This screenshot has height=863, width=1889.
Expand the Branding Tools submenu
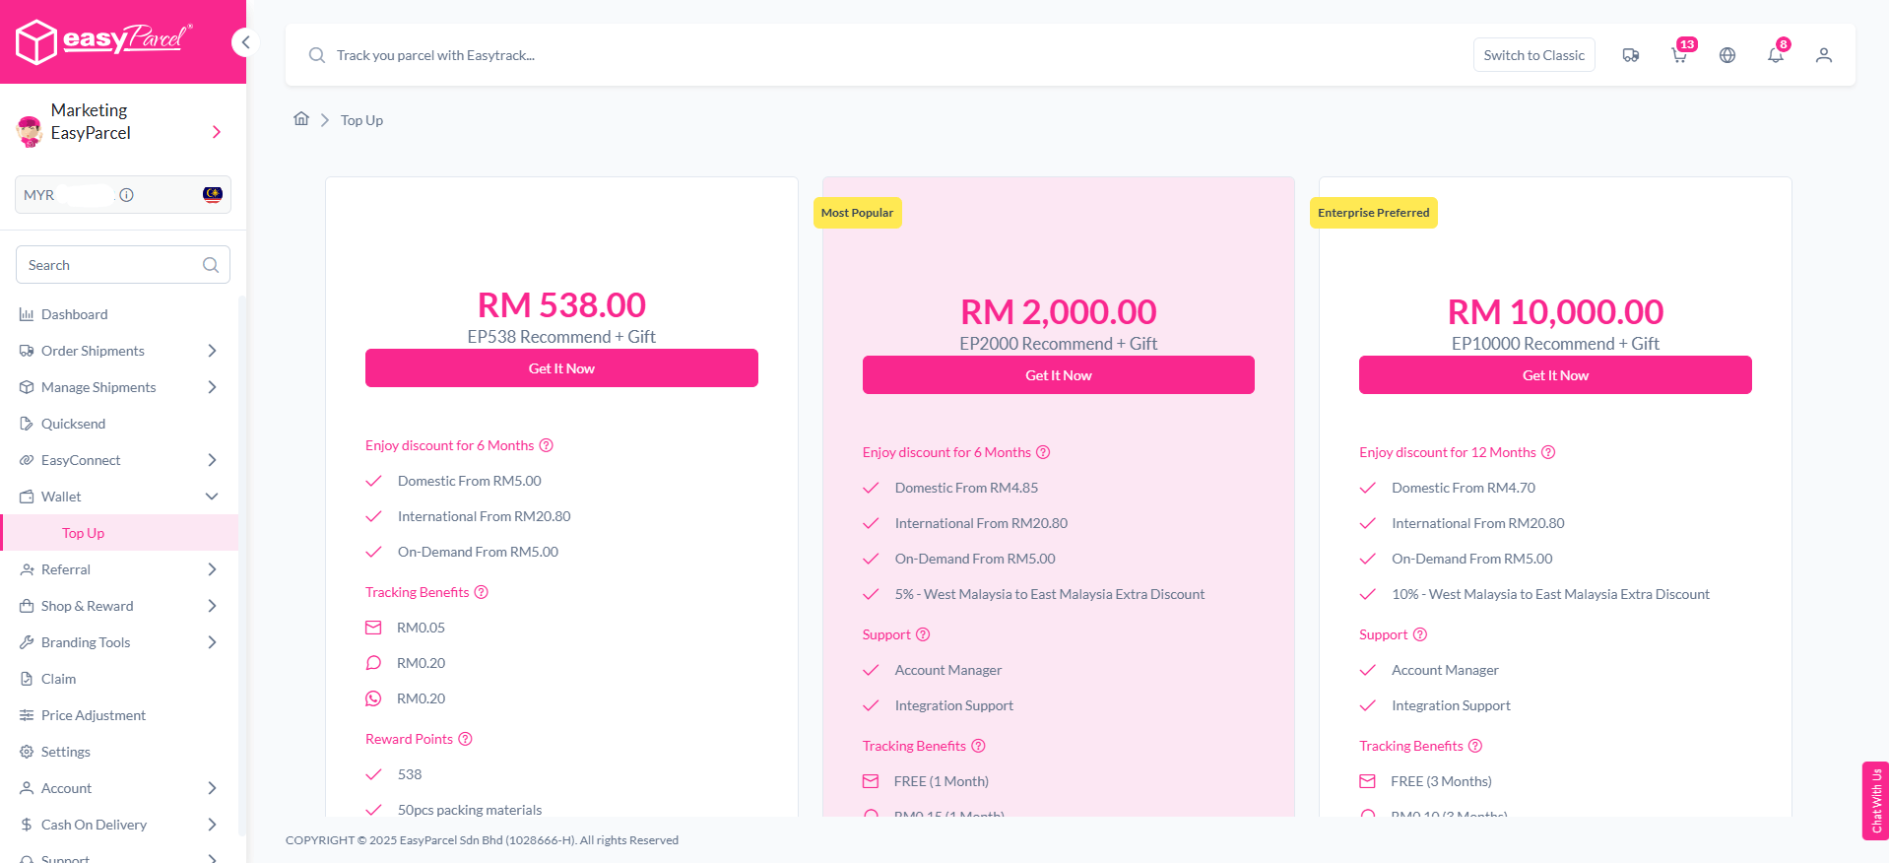point(211,642)
